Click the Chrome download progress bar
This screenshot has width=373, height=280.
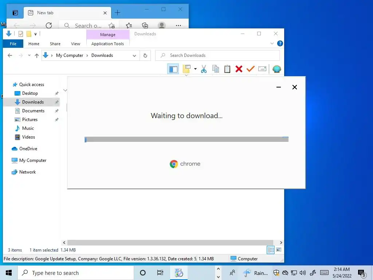click(x=186, y=140)
